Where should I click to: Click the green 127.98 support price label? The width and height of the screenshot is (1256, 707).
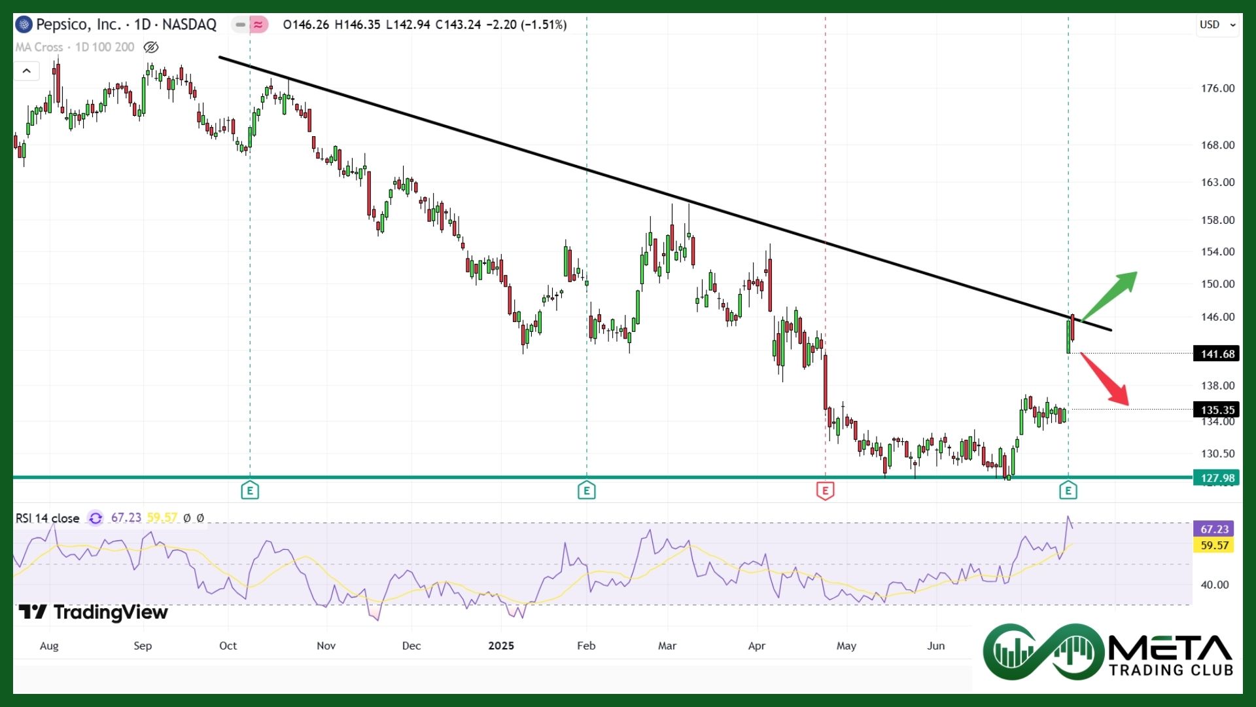click(x=1216, y=479)
